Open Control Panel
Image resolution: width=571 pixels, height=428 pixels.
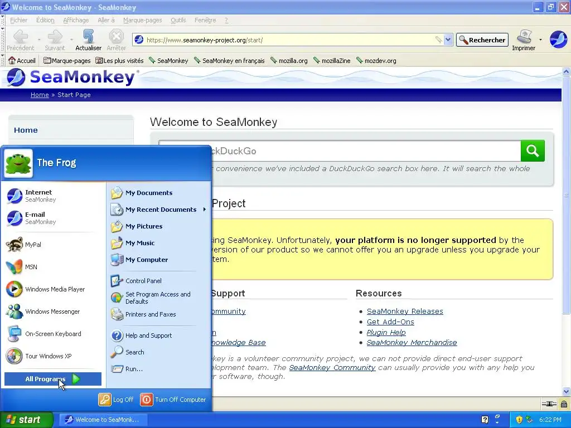click(158, 281)
